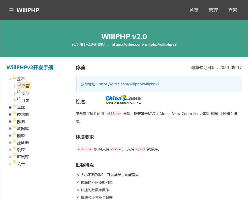Click the 大小不到70KB list item
The height and width of the screenshot is (199, 248).
110,175
